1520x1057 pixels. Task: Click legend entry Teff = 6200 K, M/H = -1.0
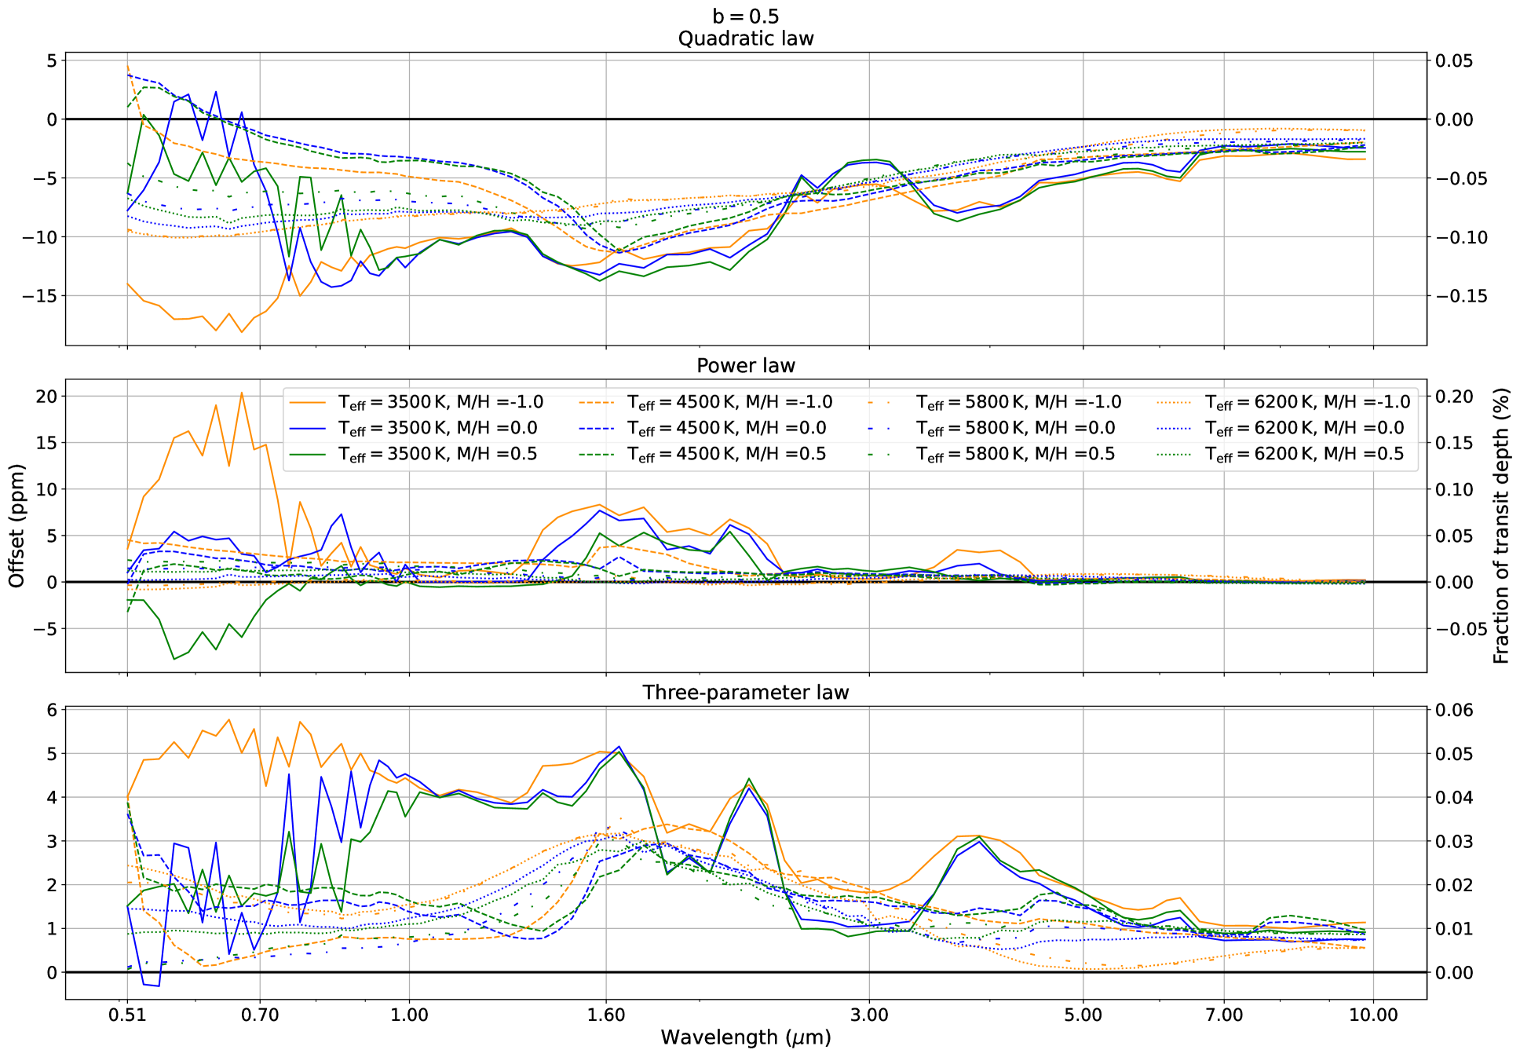click(x=1307, y=402)
